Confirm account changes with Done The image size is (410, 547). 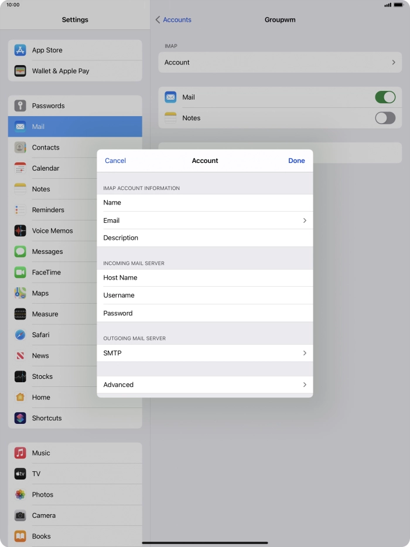[x=297, y=161]
